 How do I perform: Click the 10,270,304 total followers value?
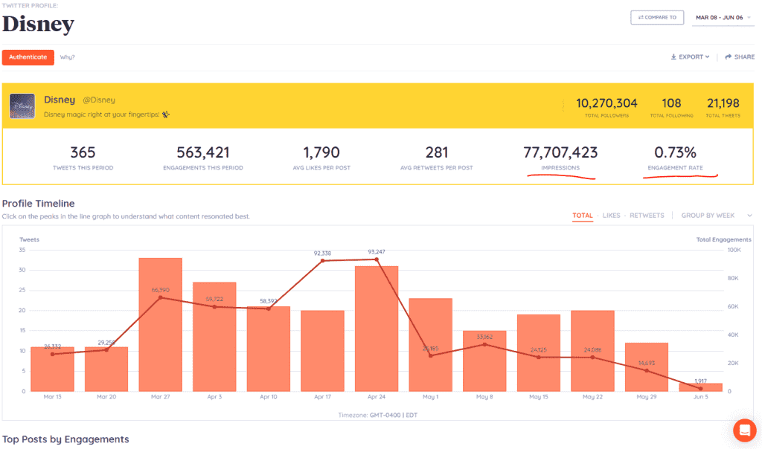coord(606,103)
